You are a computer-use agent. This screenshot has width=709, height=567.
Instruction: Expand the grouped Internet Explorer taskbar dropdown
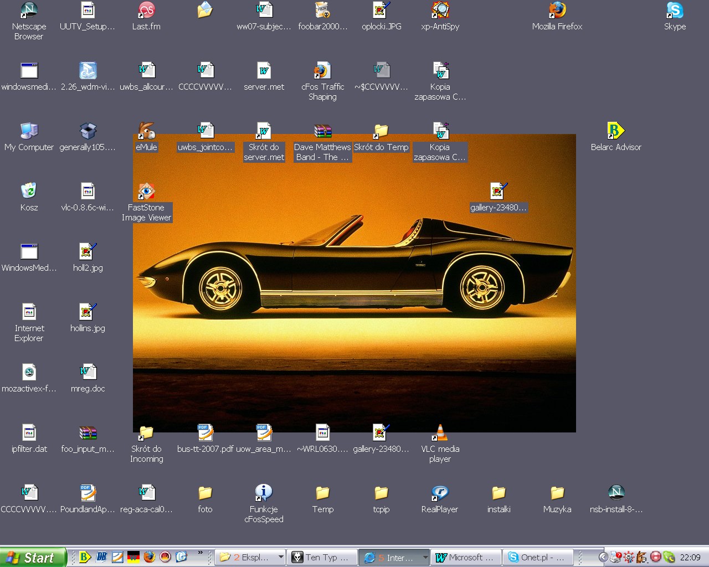click(x=425, y=557)
